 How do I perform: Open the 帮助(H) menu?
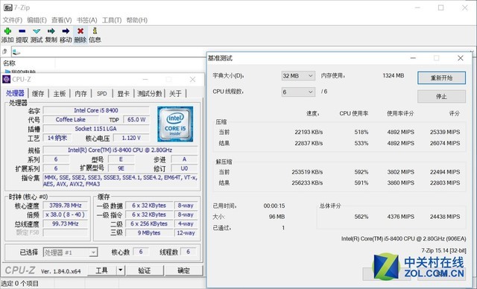click(137, 20)
